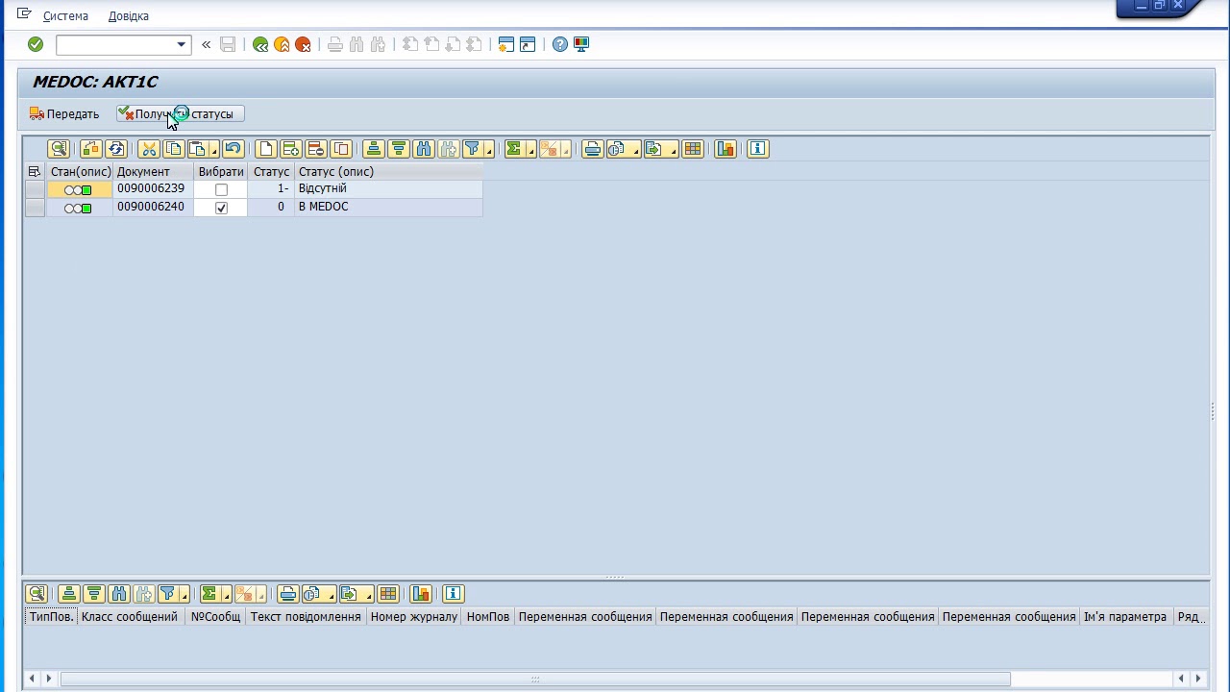Open the command field dropdown arrow
Screen dimensions: 1230x692
coord(181,44)
